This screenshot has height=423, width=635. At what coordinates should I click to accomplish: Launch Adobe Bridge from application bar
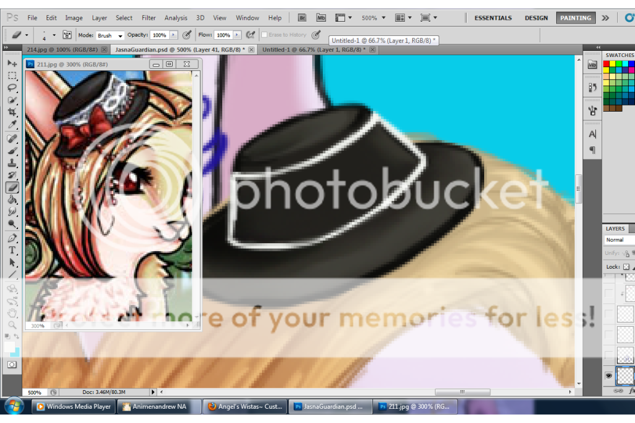(x=302, y=18)
